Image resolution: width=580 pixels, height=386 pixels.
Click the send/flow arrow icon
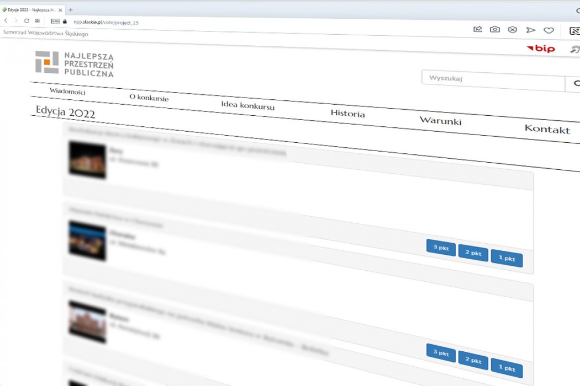pyautogui.click(x=530, y=30)
